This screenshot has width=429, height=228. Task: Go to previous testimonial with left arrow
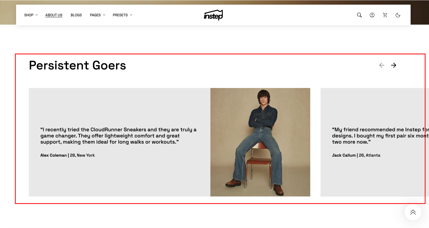[x=382, y=65]
